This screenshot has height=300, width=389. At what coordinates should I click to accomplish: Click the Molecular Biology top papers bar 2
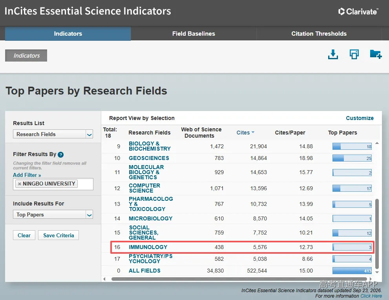[x=352, y=173]
